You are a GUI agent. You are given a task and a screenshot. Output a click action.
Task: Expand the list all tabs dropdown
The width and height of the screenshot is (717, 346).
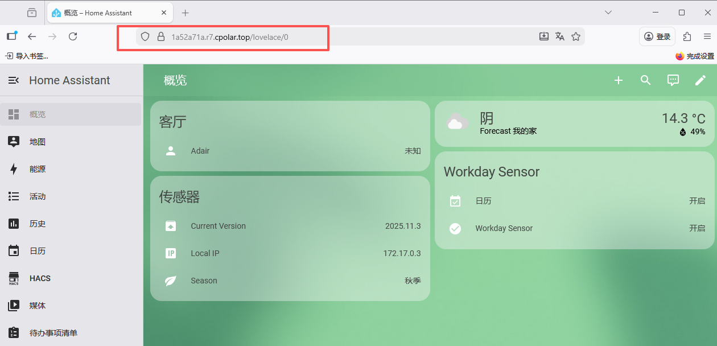[608, 13]
